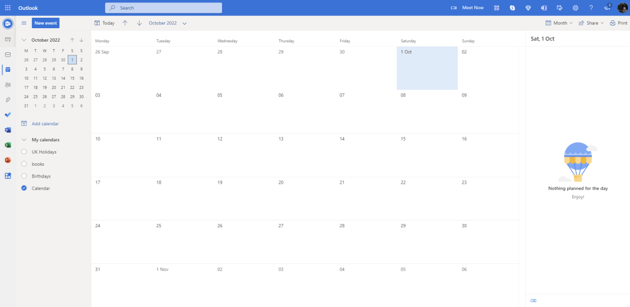
Task: Open the app launcher waffle icon
Action: (x=7, y=7)
